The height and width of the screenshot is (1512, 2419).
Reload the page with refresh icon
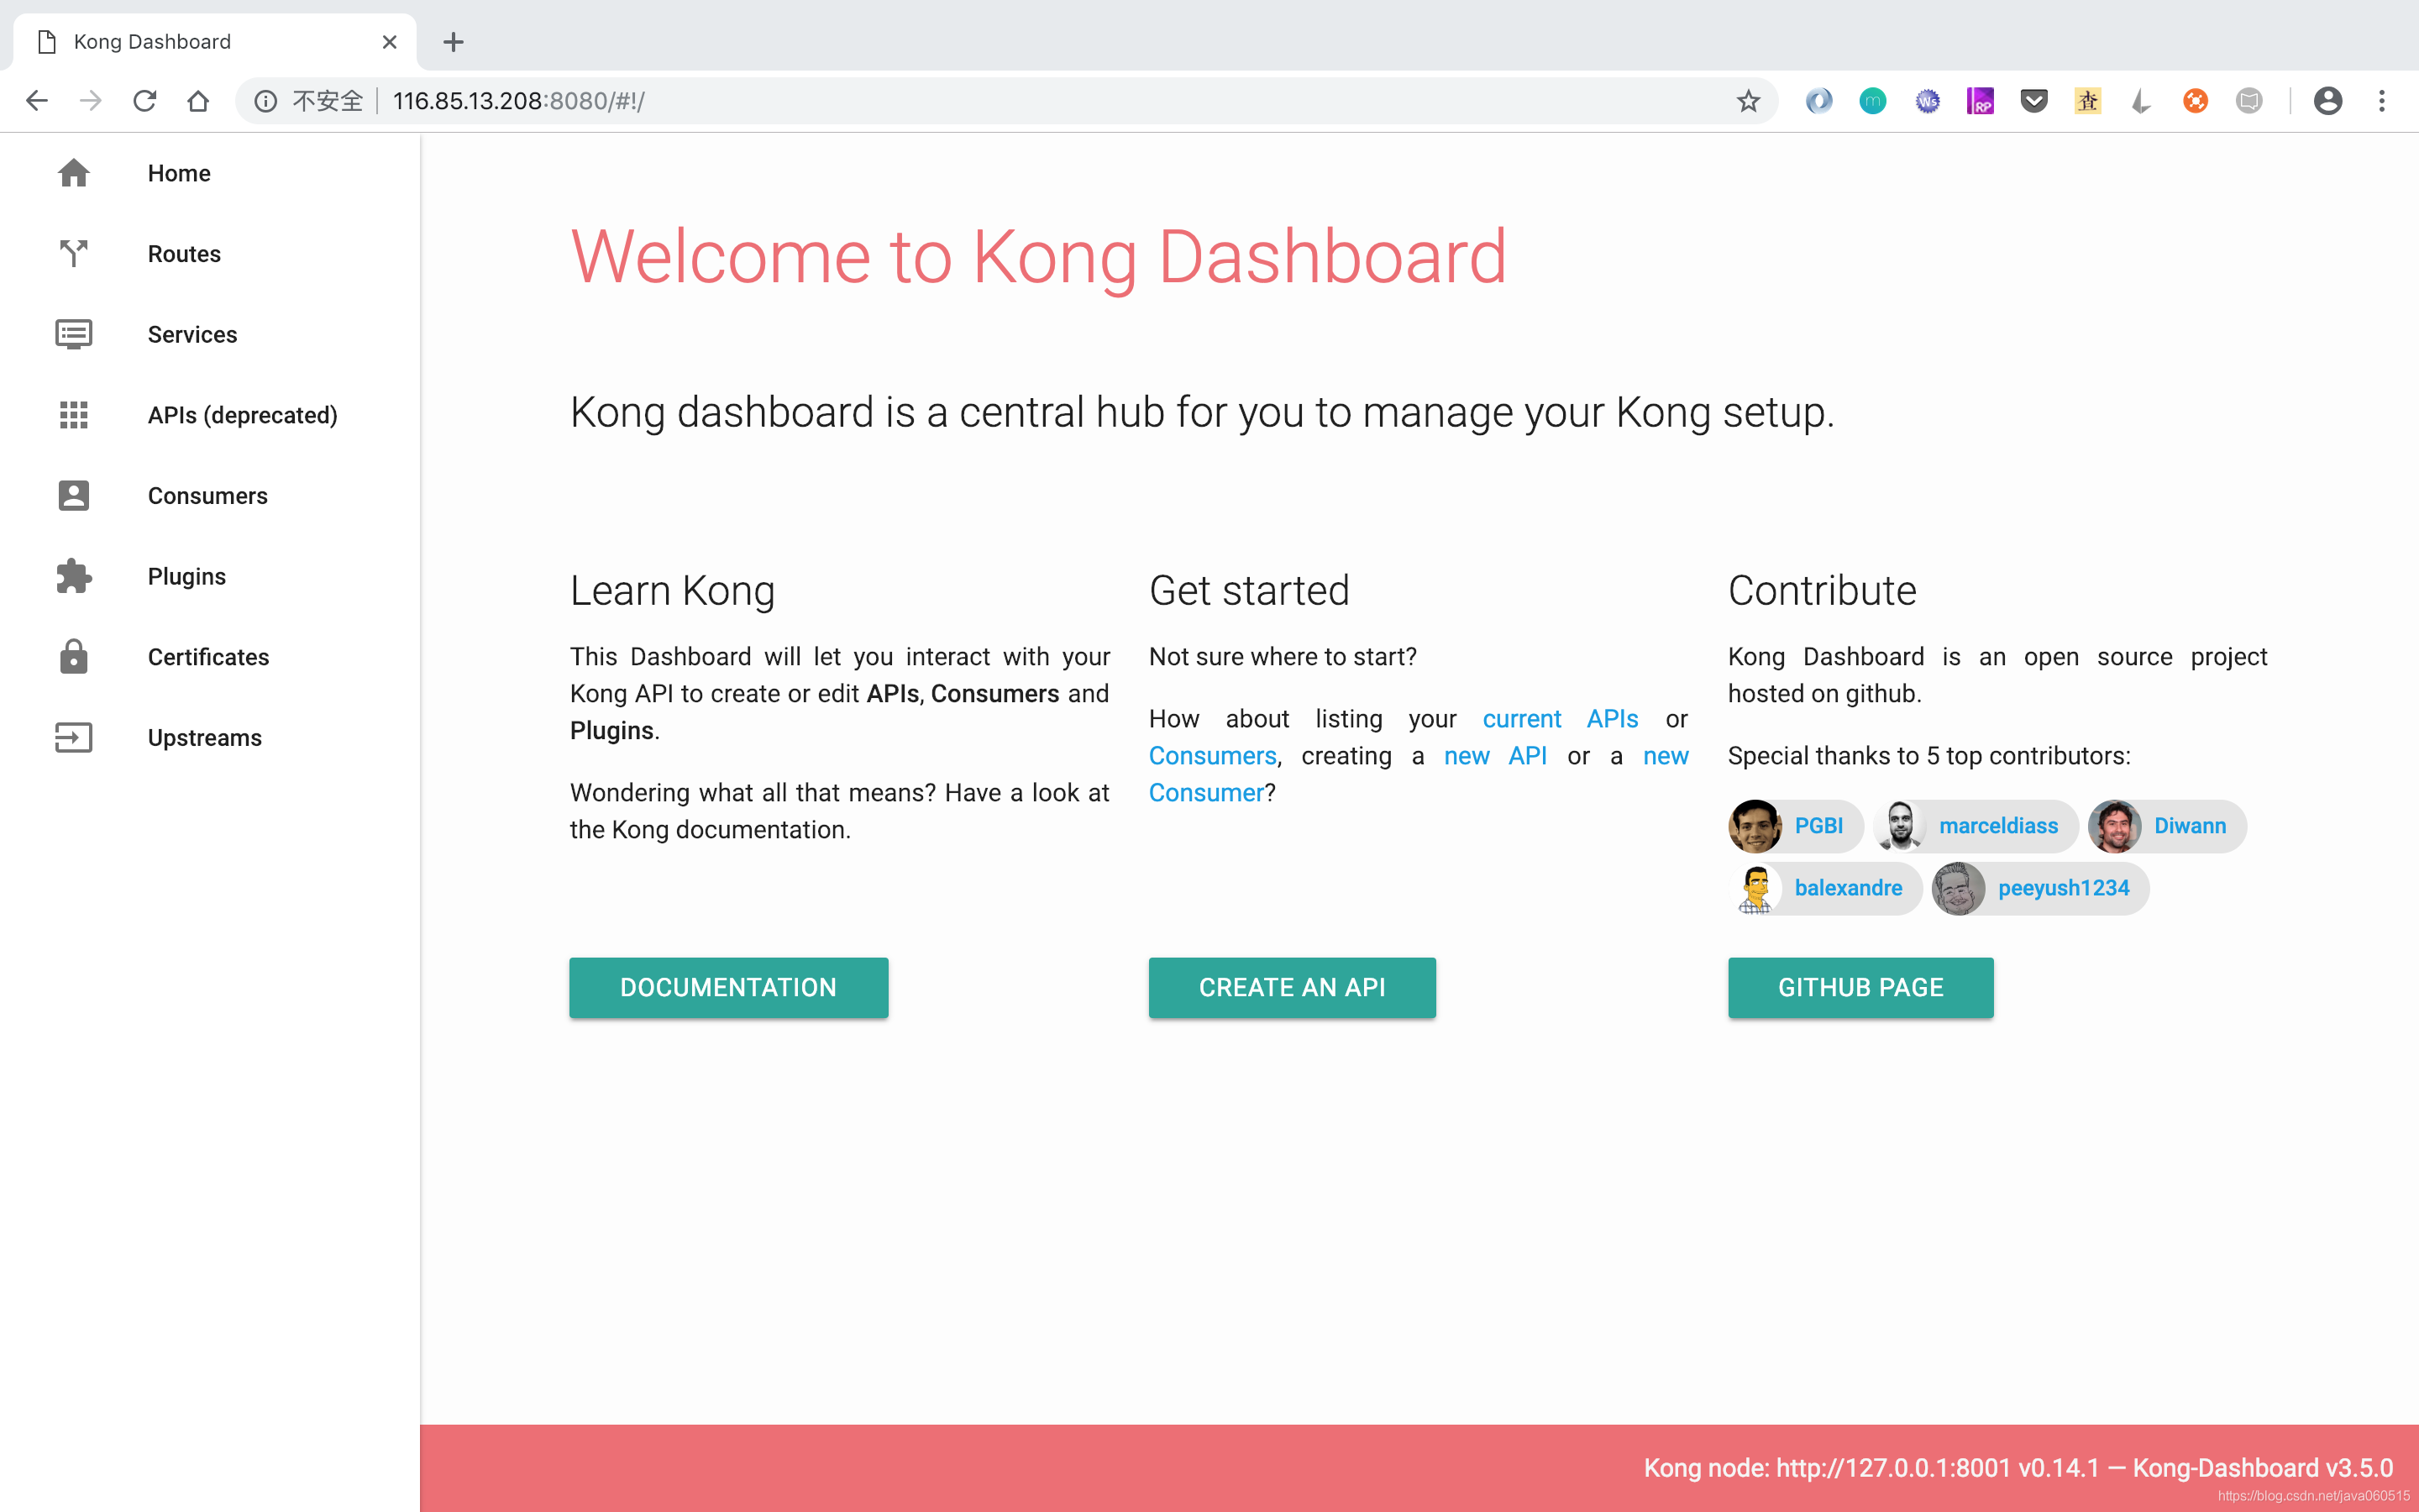[145, 101]
